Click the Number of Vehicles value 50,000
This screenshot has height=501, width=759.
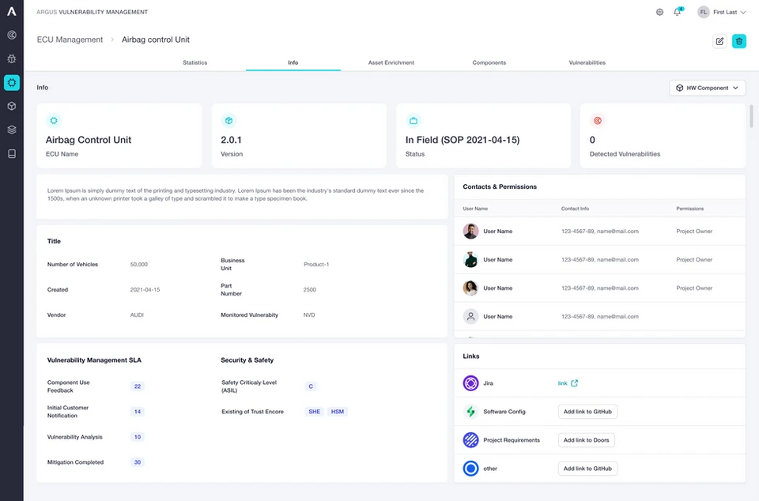[139, 265]
